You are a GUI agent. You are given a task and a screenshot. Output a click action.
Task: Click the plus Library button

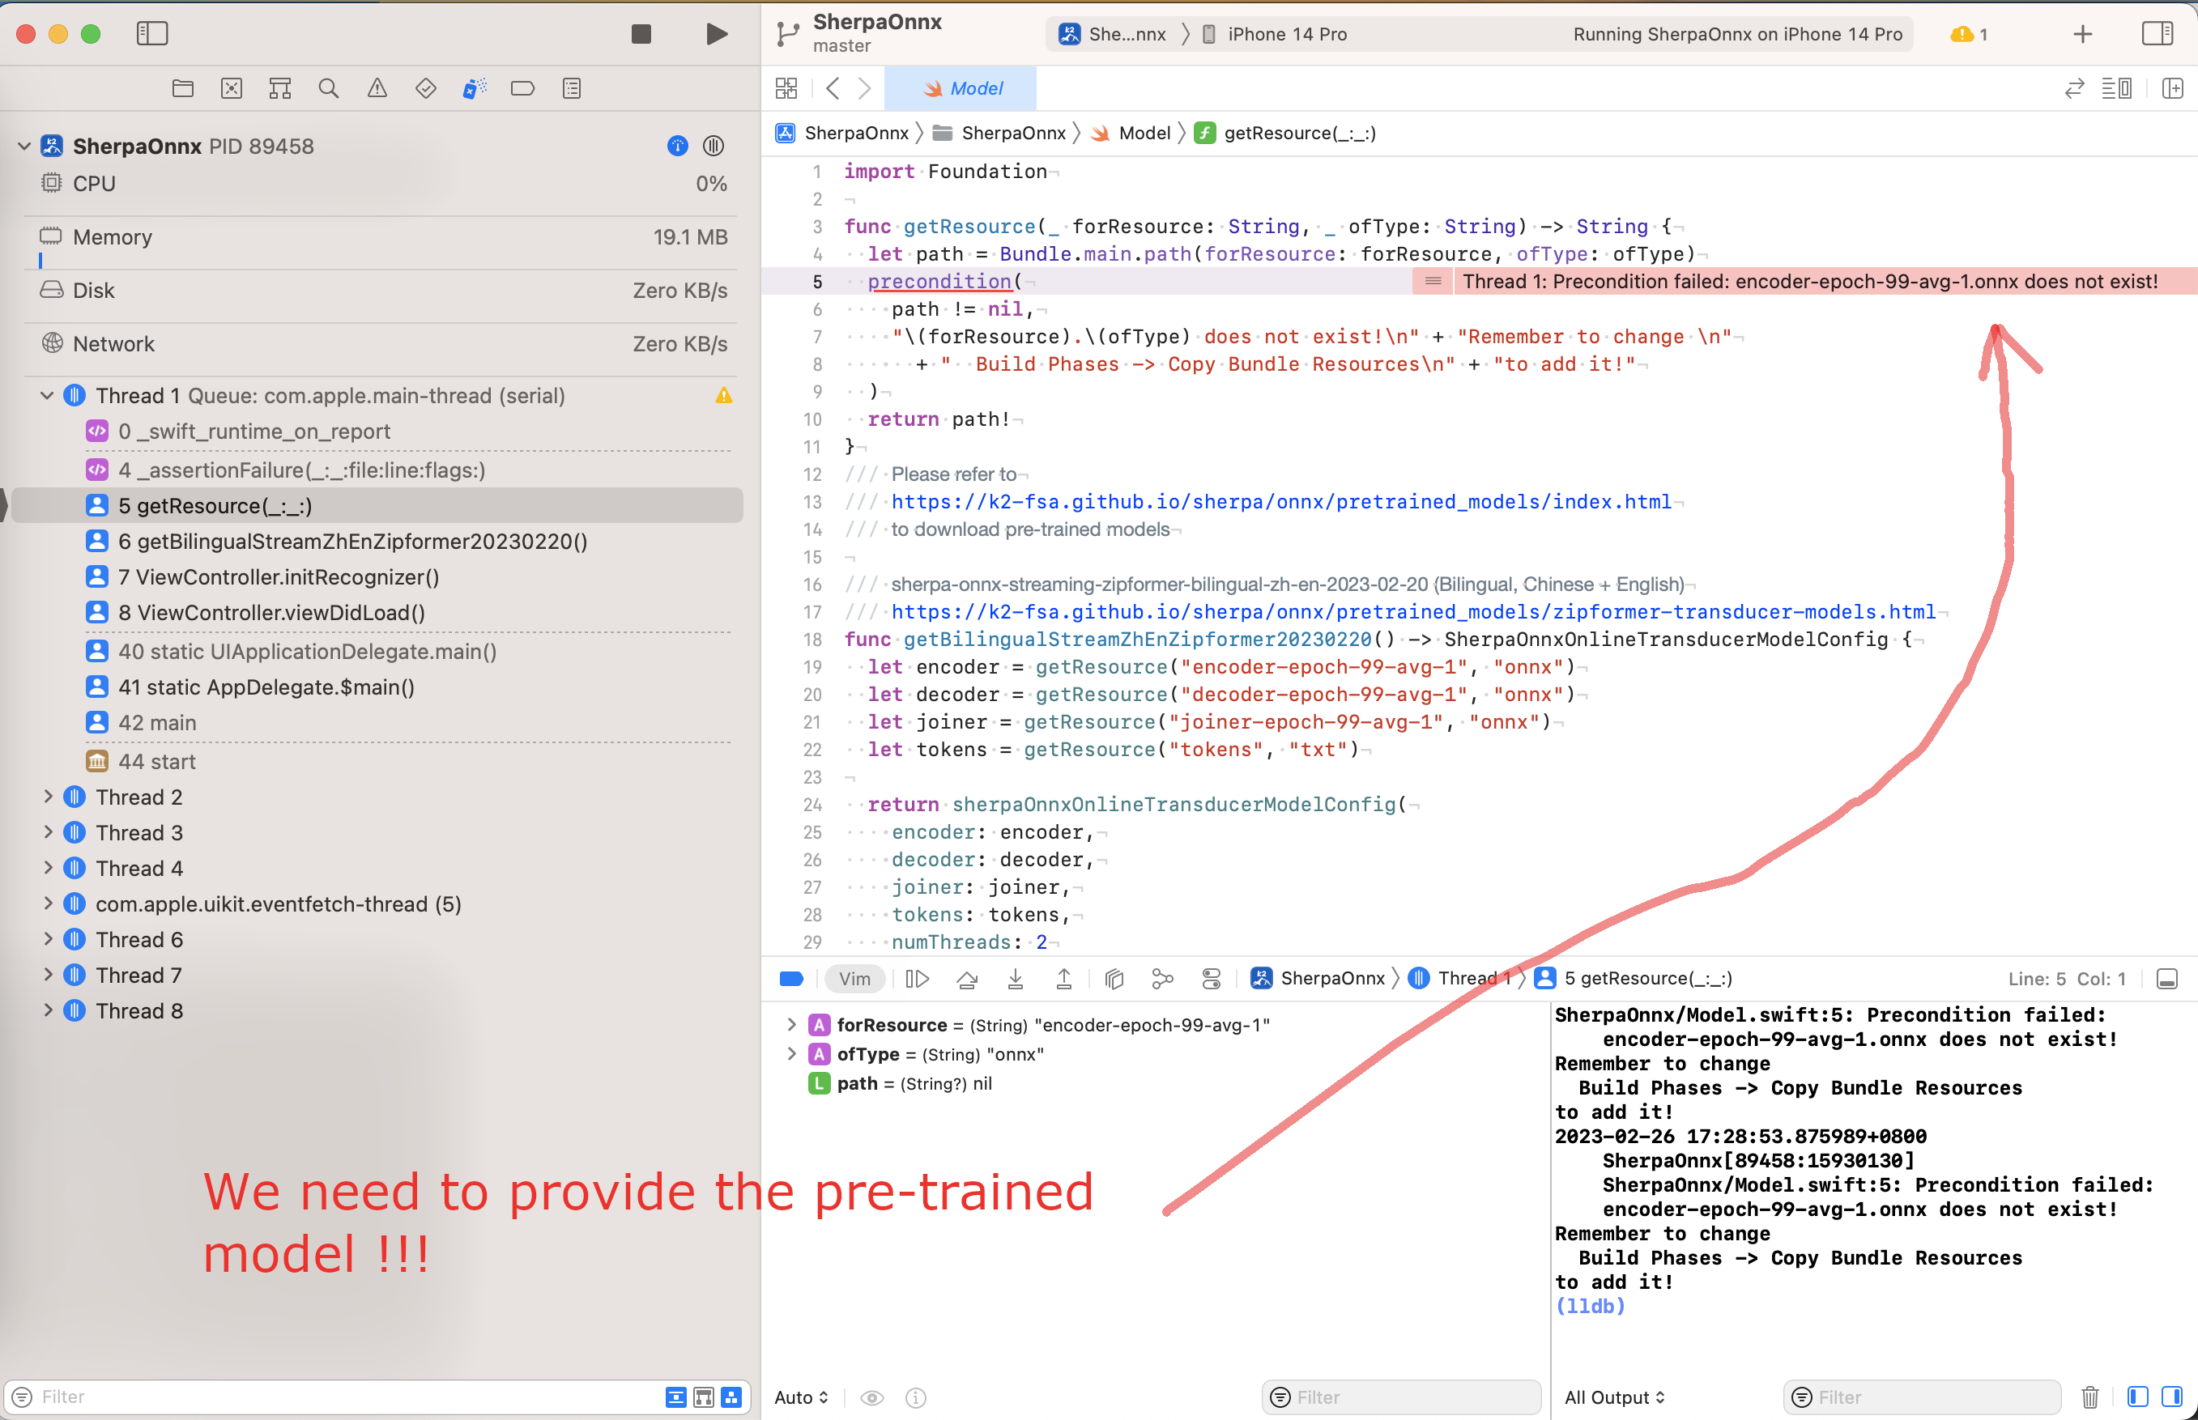2083,34
